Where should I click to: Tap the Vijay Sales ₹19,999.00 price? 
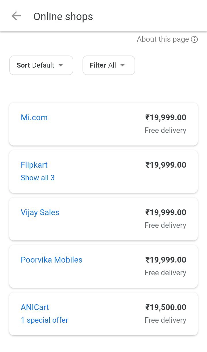click(x=166, y=212)
